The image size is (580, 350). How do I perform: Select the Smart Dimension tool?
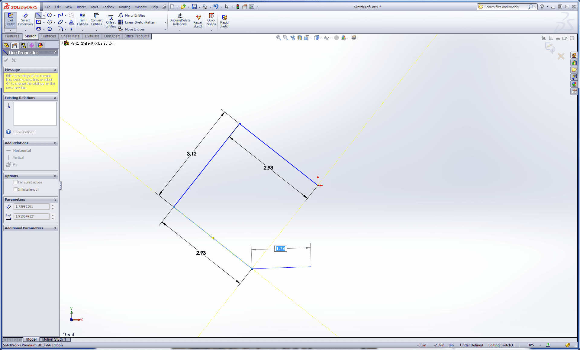pos(25,20)
